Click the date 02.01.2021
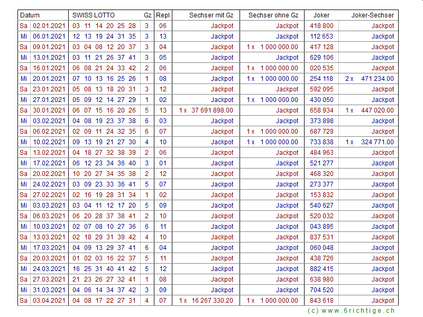Image resolution: width=423 pixels, height=317 pixels. 49,26
